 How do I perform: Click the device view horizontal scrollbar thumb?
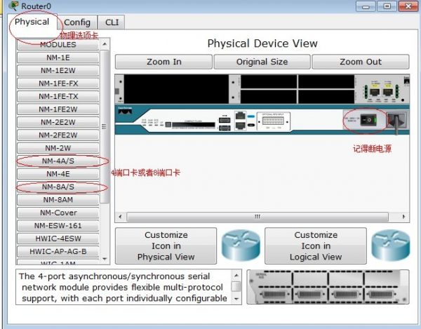[x=258, y=217]
